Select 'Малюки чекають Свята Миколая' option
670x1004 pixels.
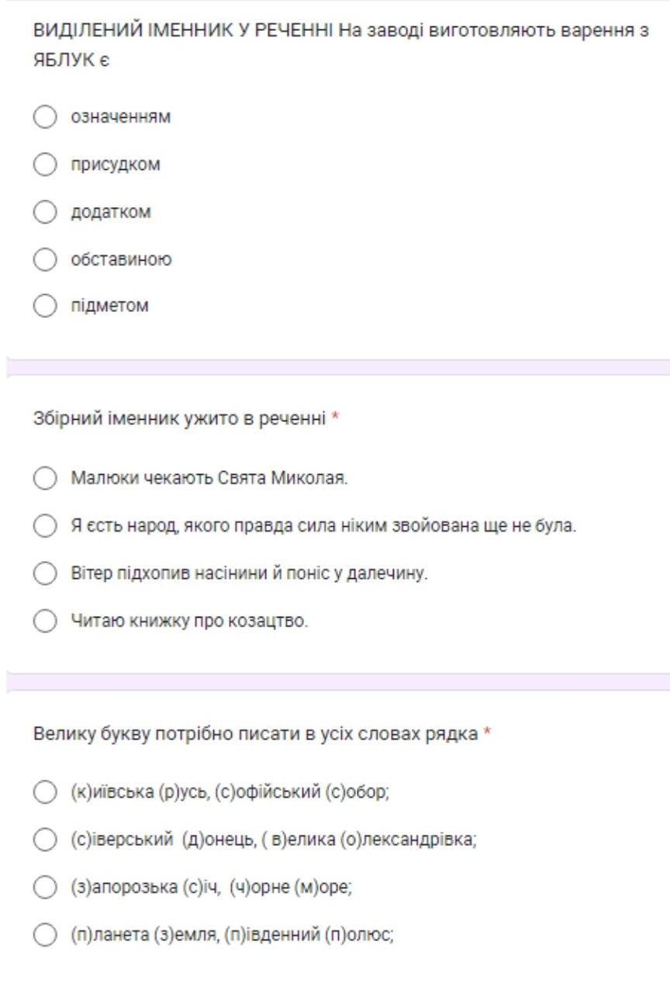coord(46,478)
